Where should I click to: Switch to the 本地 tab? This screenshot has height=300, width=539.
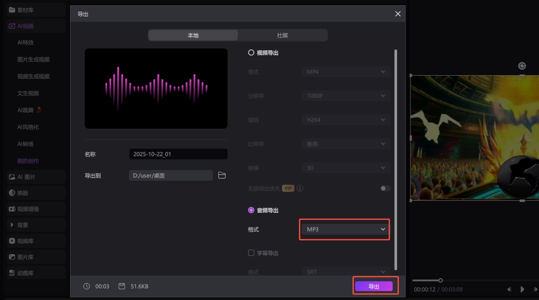click(193, 35)
